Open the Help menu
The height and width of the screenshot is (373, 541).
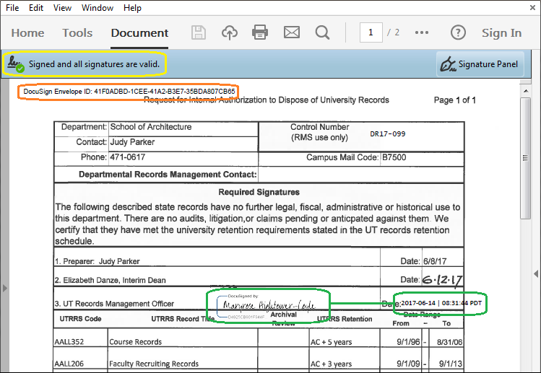[x=132, y=8]
